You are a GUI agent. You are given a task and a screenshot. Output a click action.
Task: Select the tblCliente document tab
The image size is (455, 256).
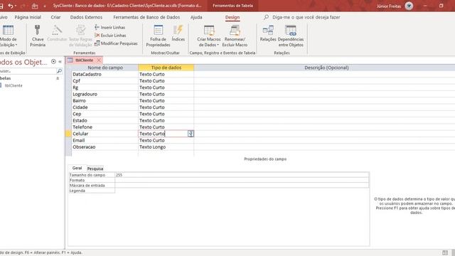85,60
